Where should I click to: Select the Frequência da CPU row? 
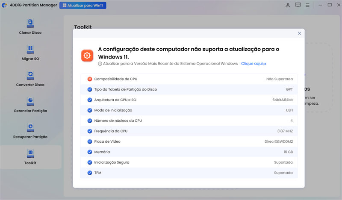(189, 131)
